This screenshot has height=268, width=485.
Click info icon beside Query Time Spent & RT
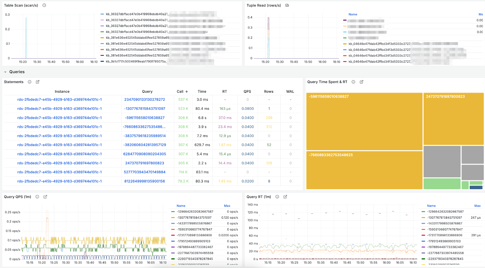[x=353, y=82]
